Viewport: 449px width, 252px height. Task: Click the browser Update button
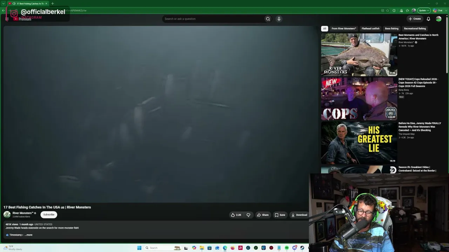(424, 10)
